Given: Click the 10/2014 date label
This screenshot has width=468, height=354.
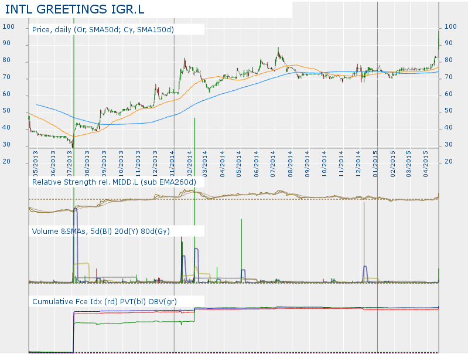Looking at the screenshot, I should click(324, 164).
